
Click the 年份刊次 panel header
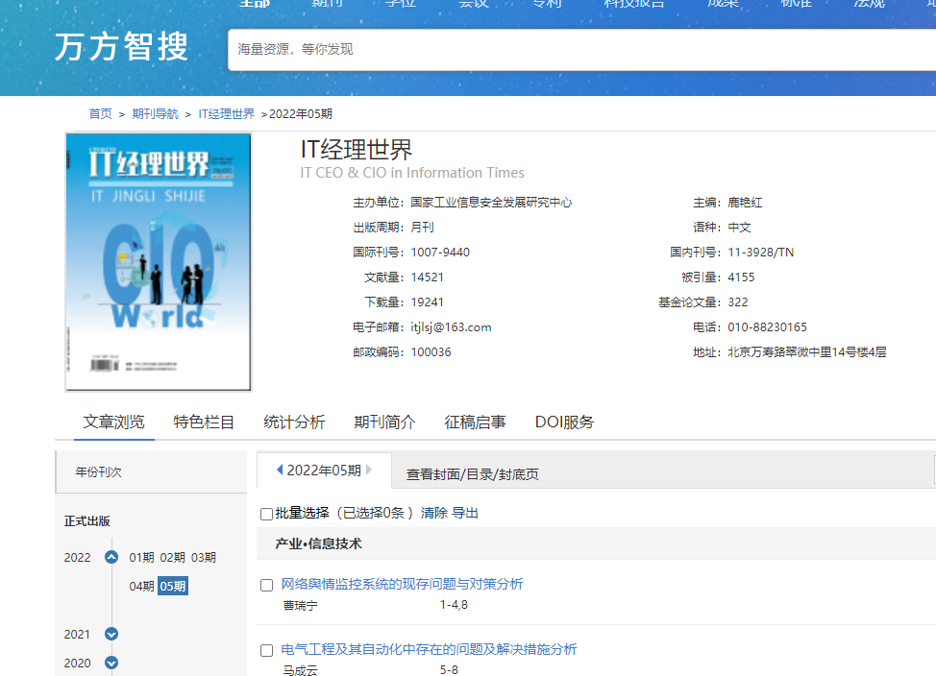pos(151,471)
